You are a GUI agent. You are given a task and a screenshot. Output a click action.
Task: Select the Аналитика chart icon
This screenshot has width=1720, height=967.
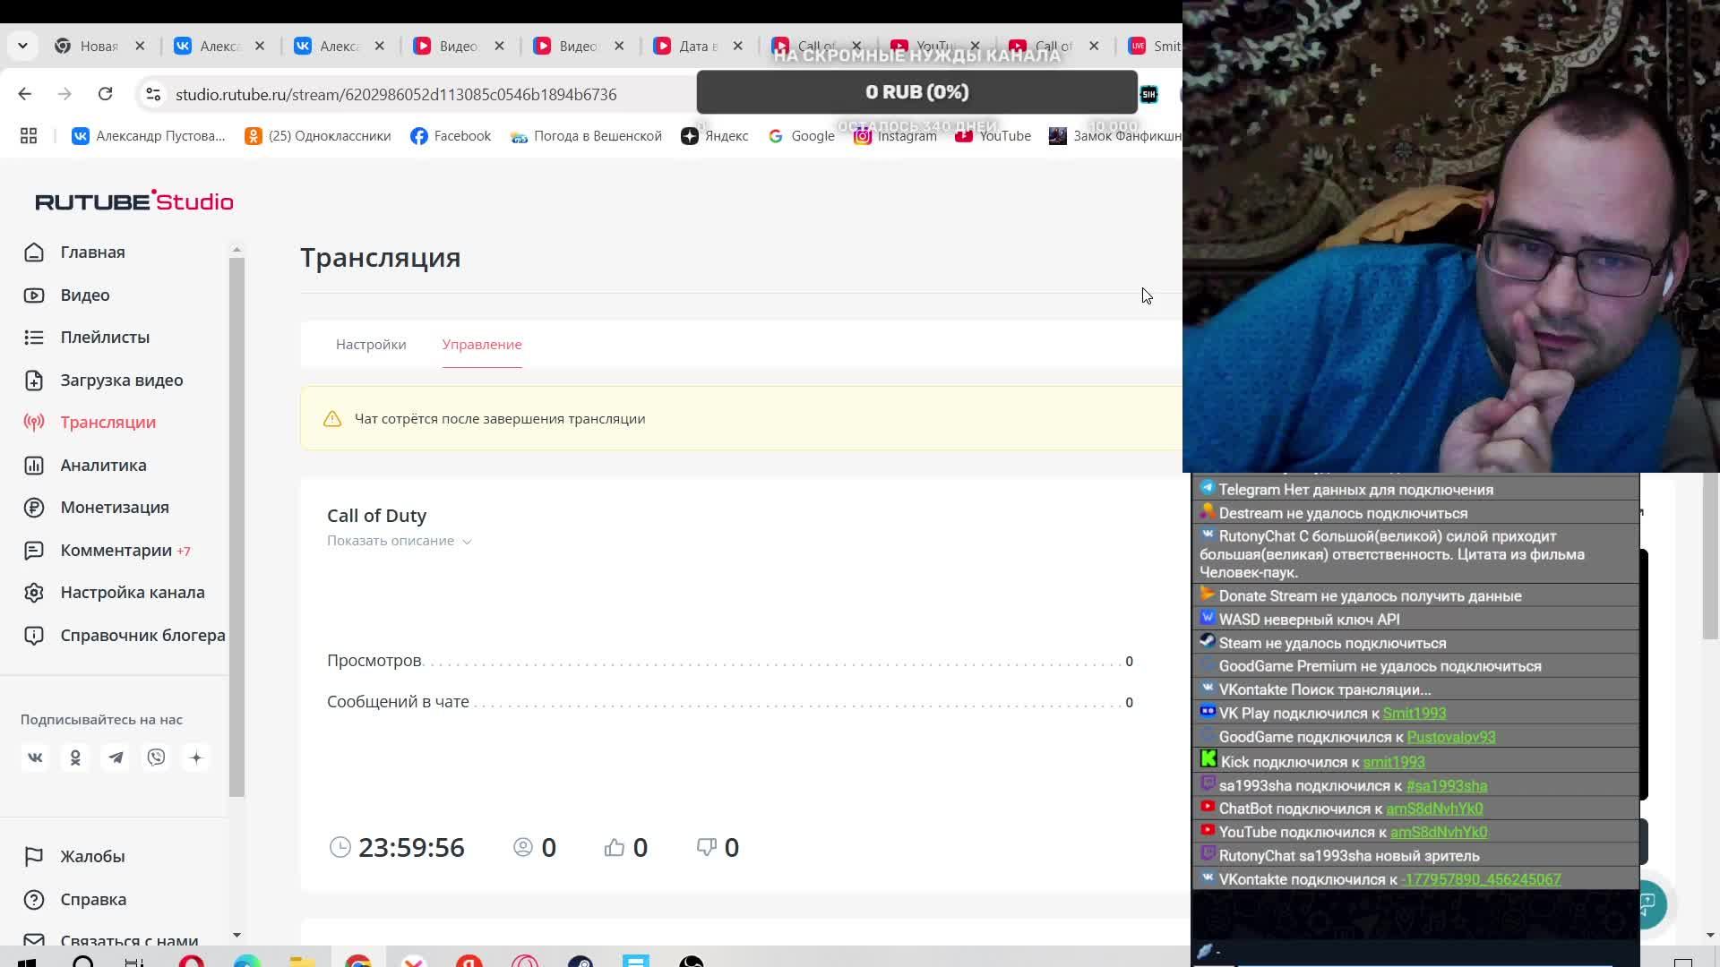pos(34,466)
